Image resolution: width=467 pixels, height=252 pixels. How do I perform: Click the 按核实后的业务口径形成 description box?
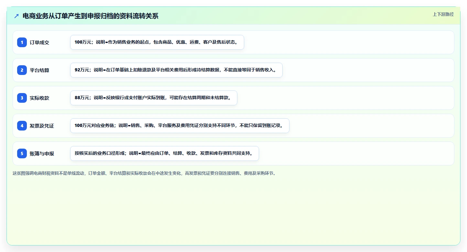pos(164,153)
